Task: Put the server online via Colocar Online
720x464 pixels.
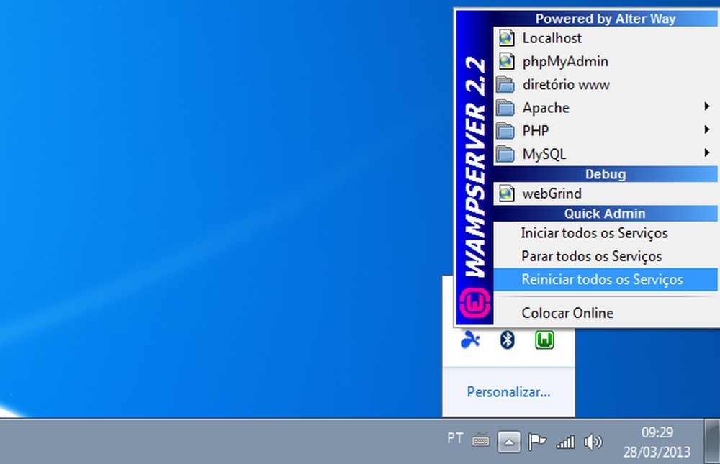Action: (x=567, y=313)
